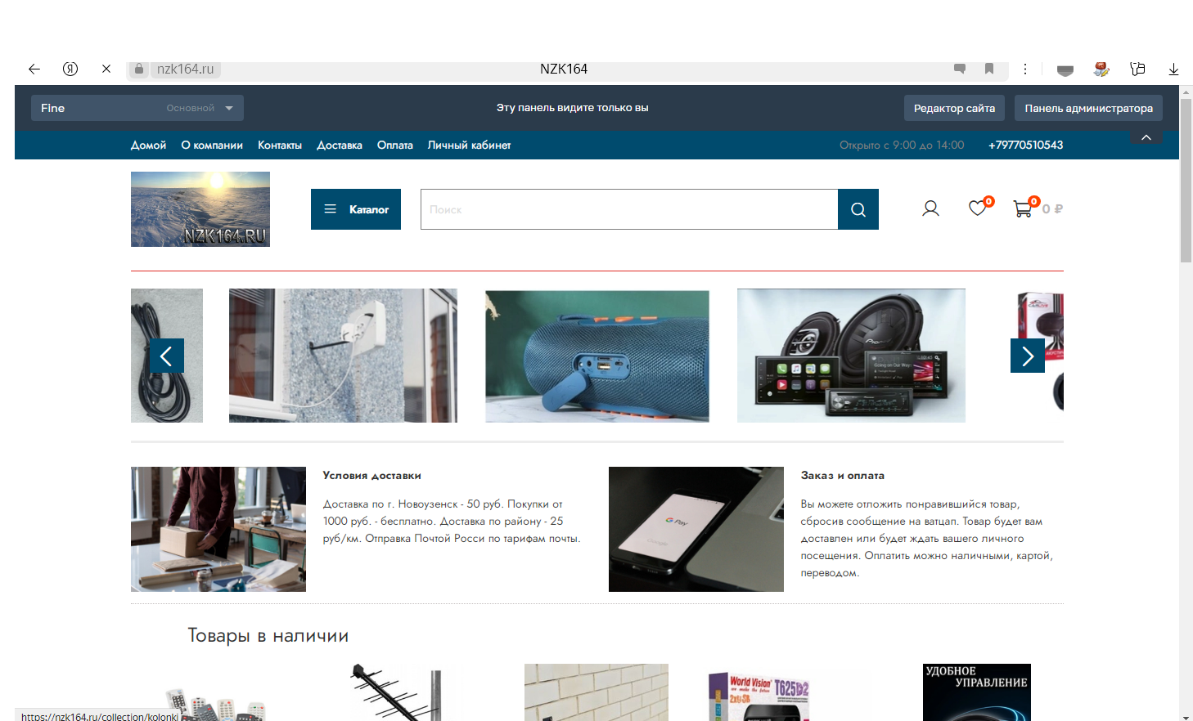Click the page vertical scrollbar thumb

(1186, 181)
